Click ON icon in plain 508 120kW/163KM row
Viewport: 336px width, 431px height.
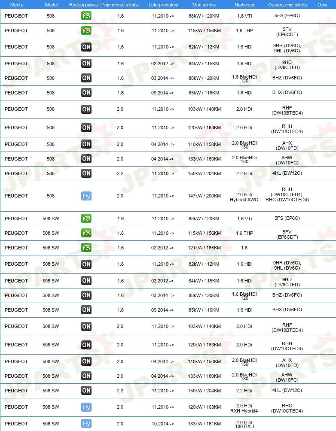click(x=86, y=127)
